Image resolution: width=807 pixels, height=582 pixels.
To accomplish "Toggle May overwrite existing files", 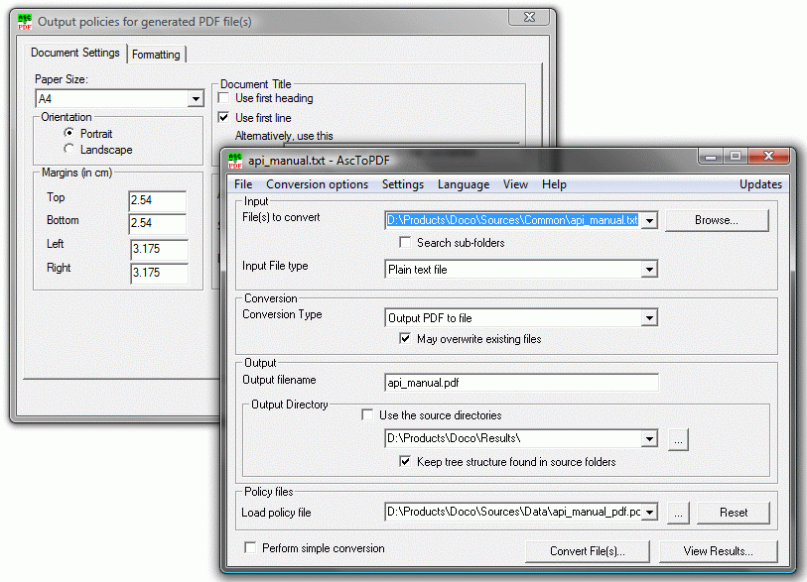I will coord(405,339).
